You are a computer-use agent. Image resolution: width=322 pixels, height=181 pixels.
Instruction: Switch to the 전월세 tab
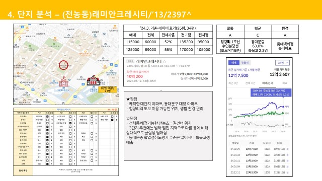[x=245, y=62]
